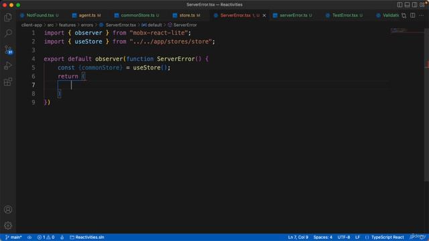The height and width of the screenshot is (241, 429).
Task: Open the Manage gear icon
Action: pyautogui.click(x=8, y=226)
